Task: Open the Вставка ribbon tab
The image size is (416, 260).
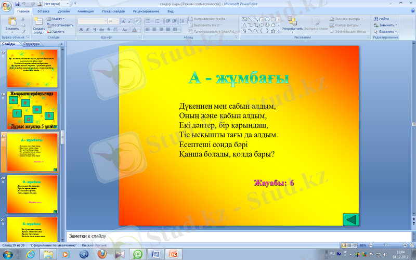Action: (44, 10)
